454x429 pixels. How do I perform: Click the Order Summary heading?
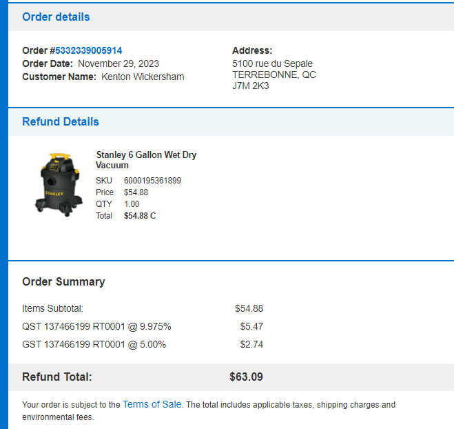pos(63,282)
